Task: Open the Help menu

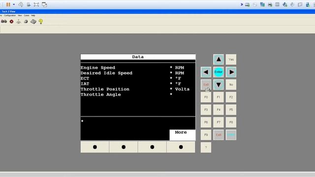Action: [x=33, y=15]
